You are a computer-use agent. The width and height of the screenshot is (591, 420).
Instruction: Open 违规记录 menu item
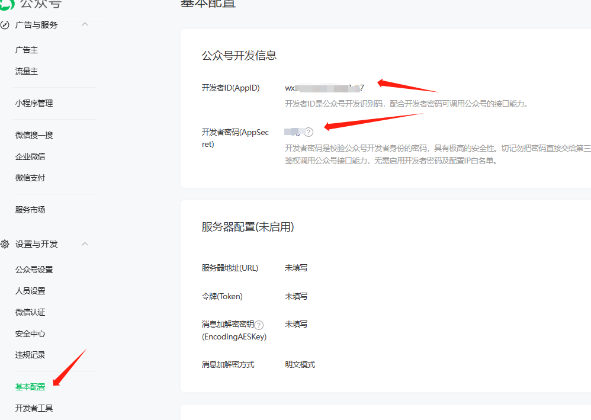[30, 355]
